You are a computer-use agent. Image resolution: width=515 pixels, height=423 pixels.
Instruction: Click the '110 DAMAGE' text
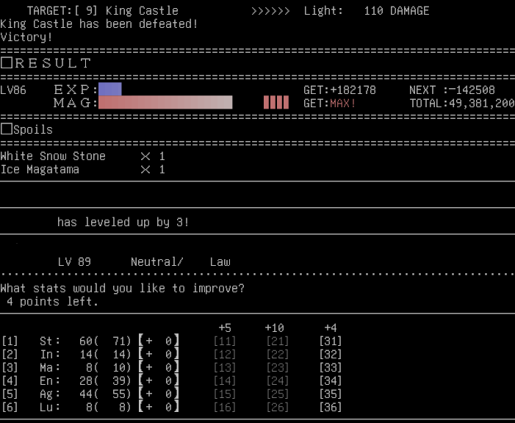(397, 11)
